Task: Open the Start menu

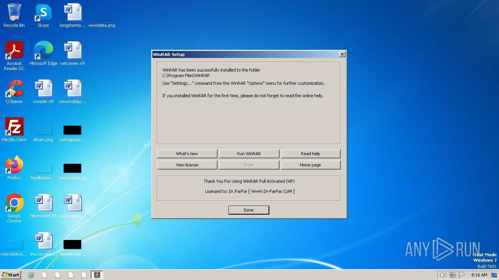Action: [11, 275]
